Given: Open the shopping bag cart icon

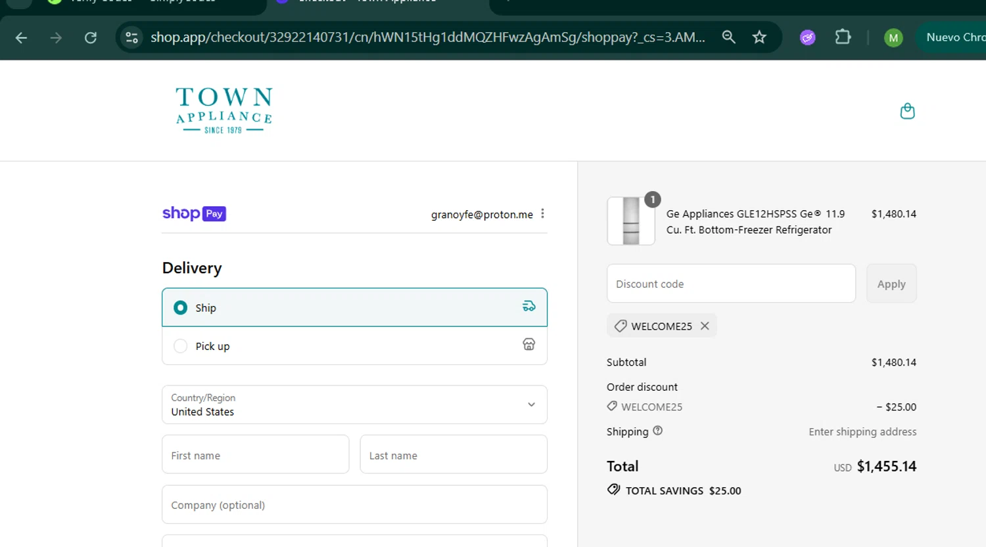Looking at the screenshot, I should [x=907, y=111].
